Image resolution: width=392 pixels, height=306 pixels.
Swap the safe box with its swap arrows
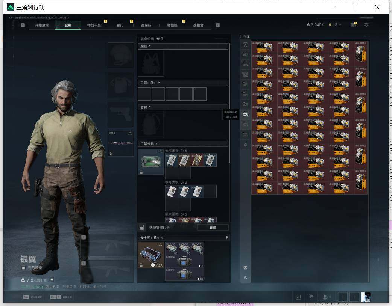click(160, 244)
